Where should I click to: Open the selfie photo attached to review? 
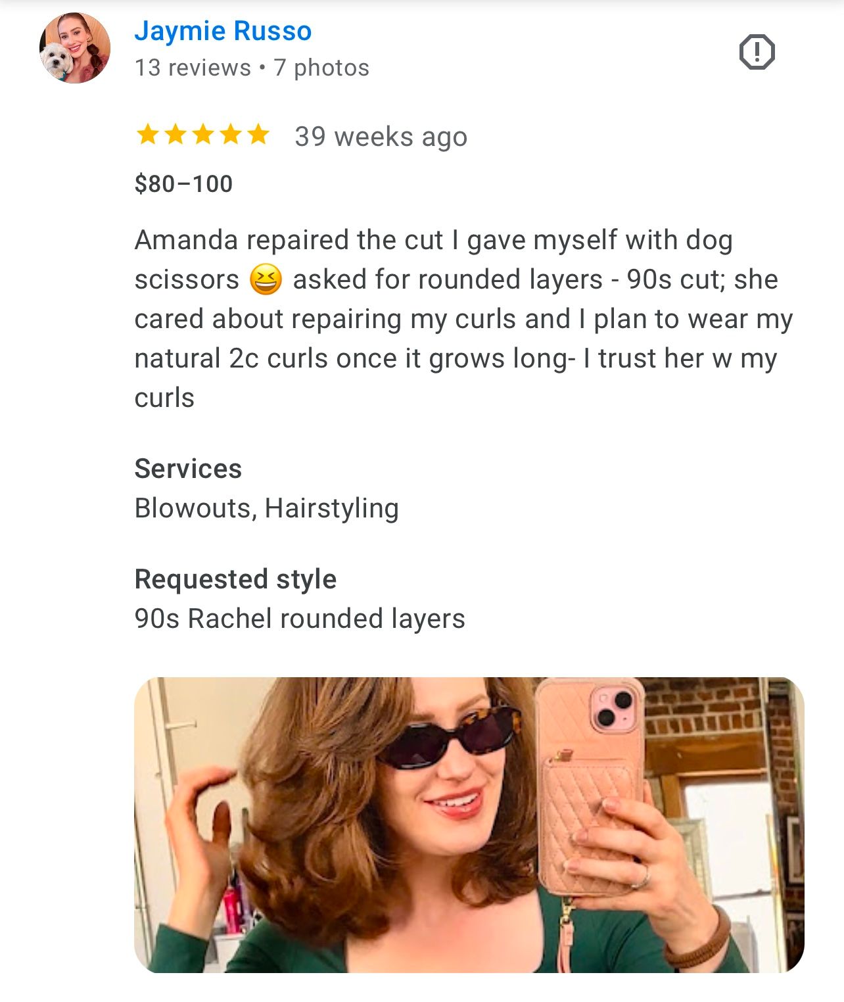(x=469, y=824)
